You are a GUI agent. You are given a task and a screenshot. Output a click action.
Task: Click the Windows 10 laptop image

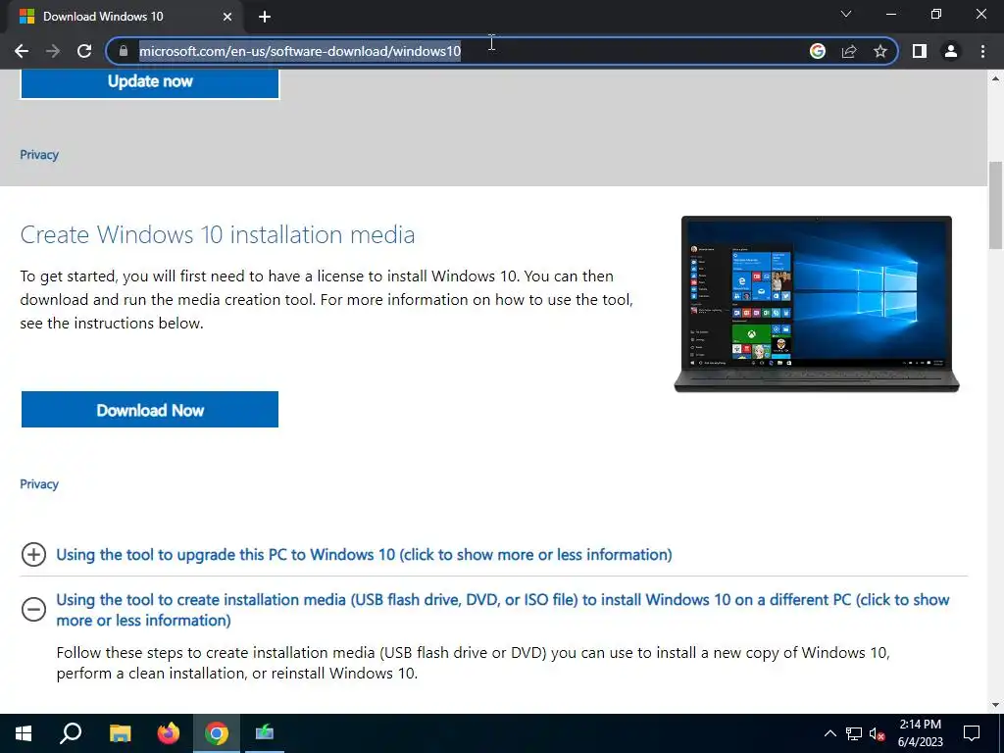click(817, 304)
